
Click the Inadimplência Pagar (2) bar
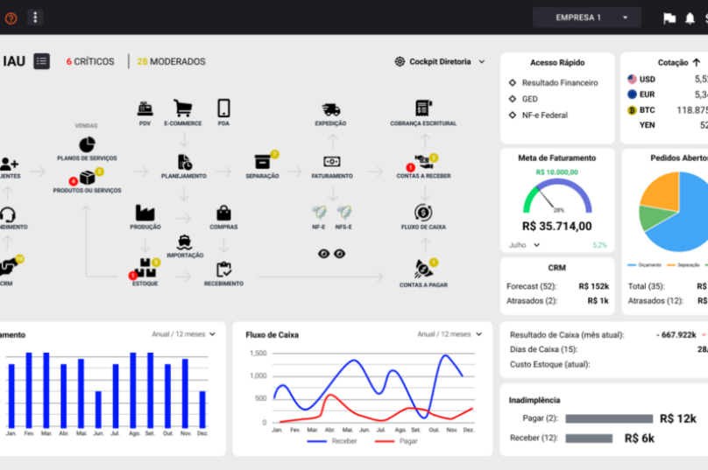coord(609,419)
